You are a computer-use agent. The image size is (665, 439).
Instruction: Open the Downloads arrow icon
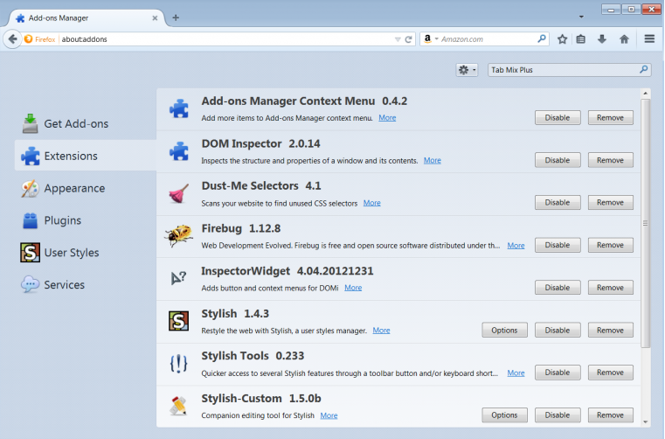(602, 38)
